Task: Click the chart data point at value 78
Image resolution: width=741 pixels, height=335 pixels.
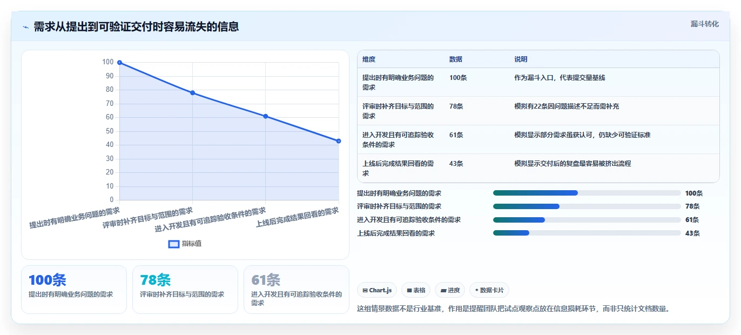Action: click(x=192, y=93)
